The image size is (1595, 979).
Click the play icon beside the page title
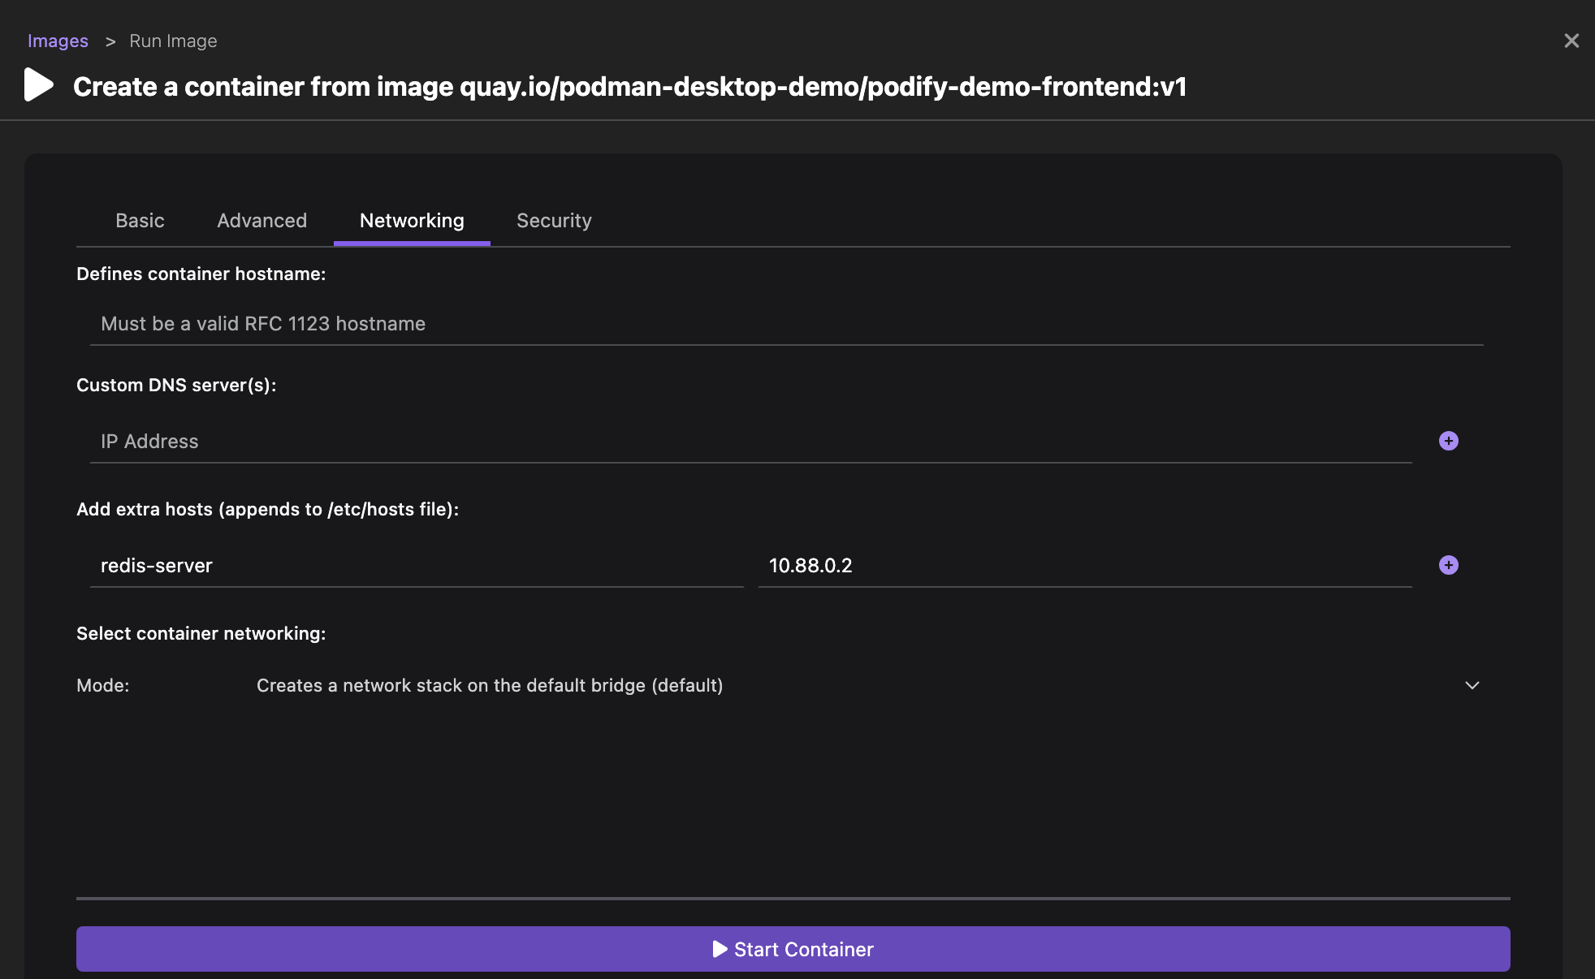click(x=38, y=85)
